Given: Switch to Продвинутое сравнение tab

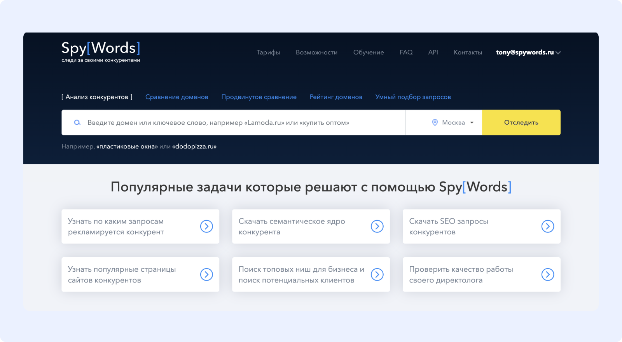Looking at the screenshot, I should (259, 97).
